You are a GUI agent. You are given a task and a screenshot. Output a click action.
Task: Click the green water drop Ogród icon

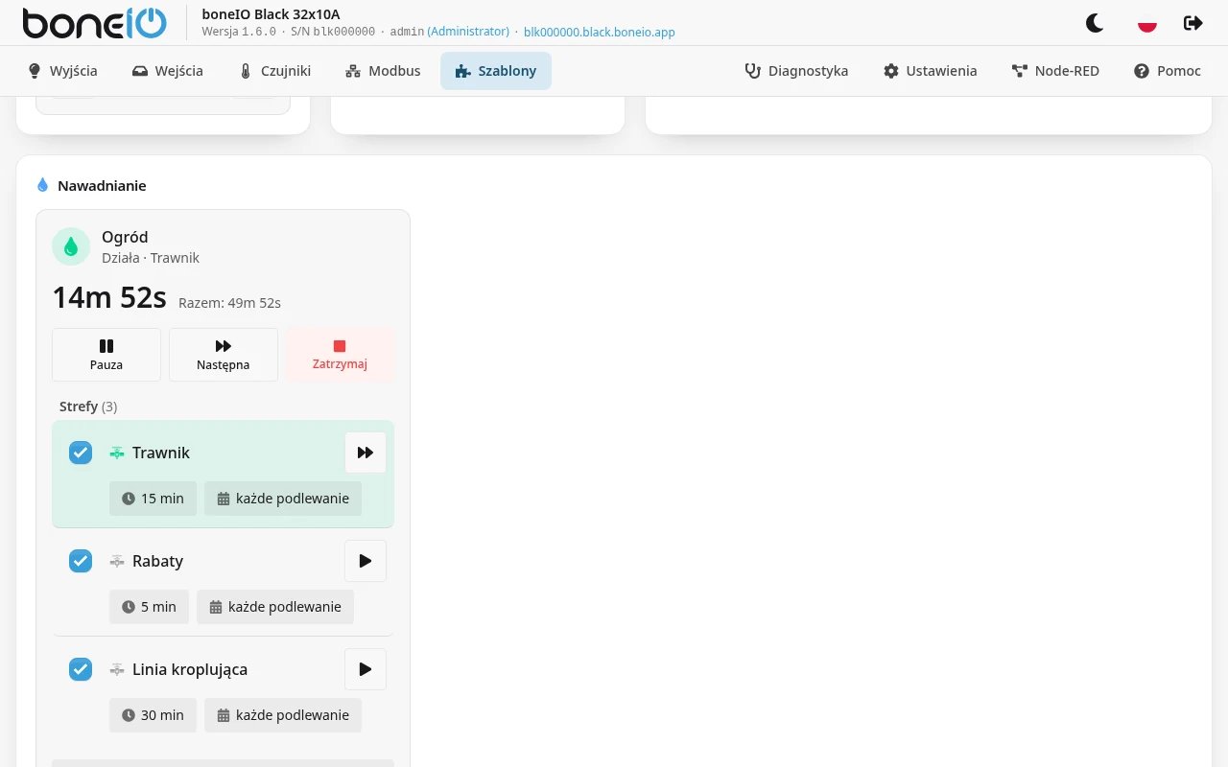tap(71, 246)
